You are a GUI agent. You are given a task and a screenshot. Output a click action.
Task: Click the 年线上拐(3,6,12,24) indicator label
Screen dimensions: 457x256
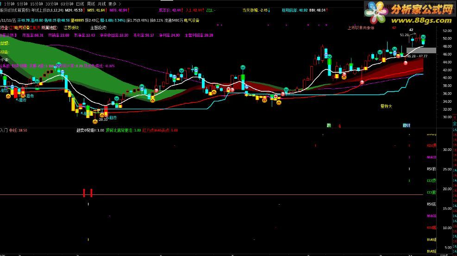pos(47,10)
